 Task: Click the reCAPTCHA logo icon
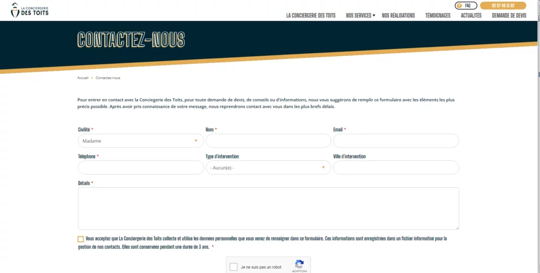[x=300, y=264]
